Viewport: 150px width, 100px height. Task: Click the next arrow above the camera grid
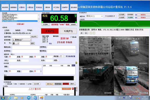coord(94,33)
